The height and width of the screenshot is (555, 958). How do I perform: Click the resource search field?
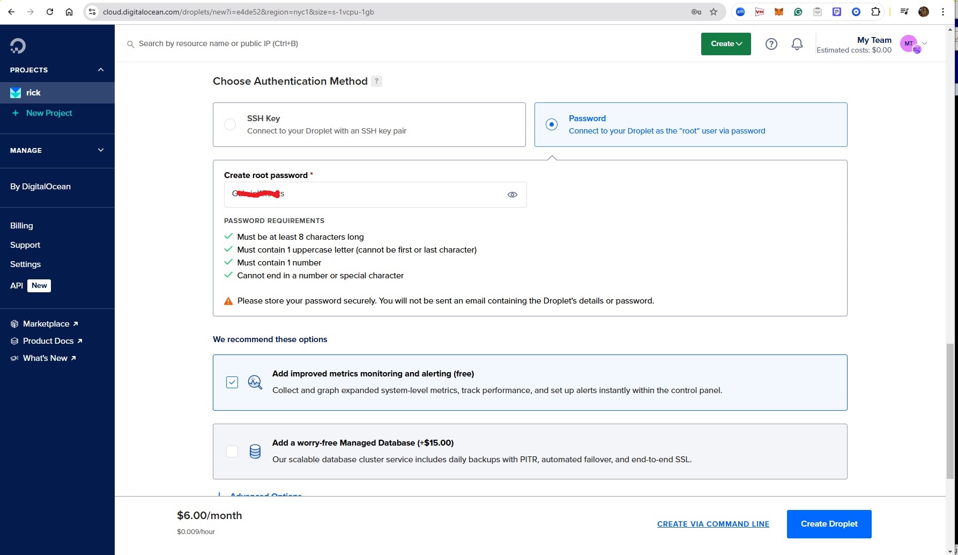pos(218,44)
